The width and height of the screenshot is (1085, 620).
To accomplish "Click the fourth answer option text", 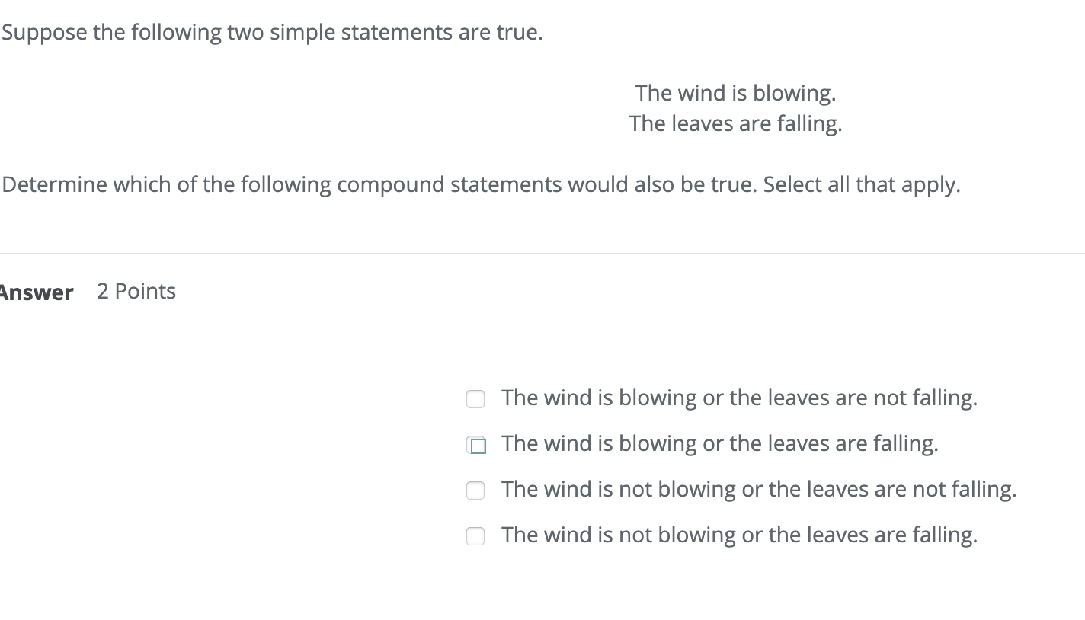I will (738, 535).
